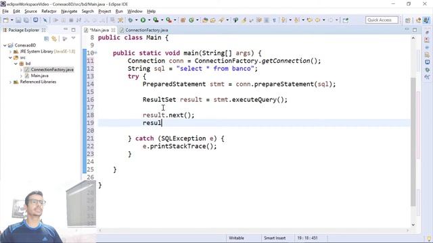Maximize the editor area
Viewport: 433px width, 243px height.
click(415, 30)
